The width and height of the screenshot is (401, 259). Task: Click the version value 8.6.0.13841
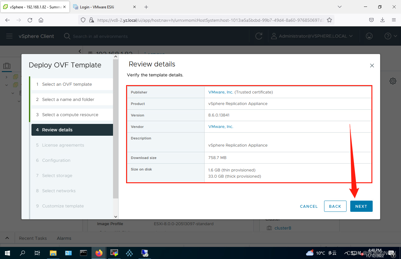(219, 115)
